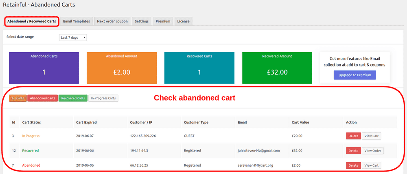407x174 pixels.
Task: Go to the Settings tab
Action: [x=142, y=21]
